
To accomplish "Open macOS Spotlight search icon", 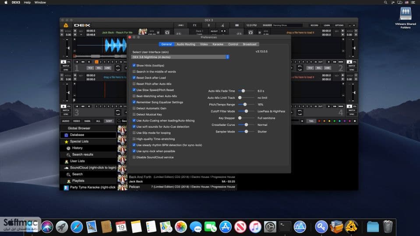I will [x=385, y=3].
